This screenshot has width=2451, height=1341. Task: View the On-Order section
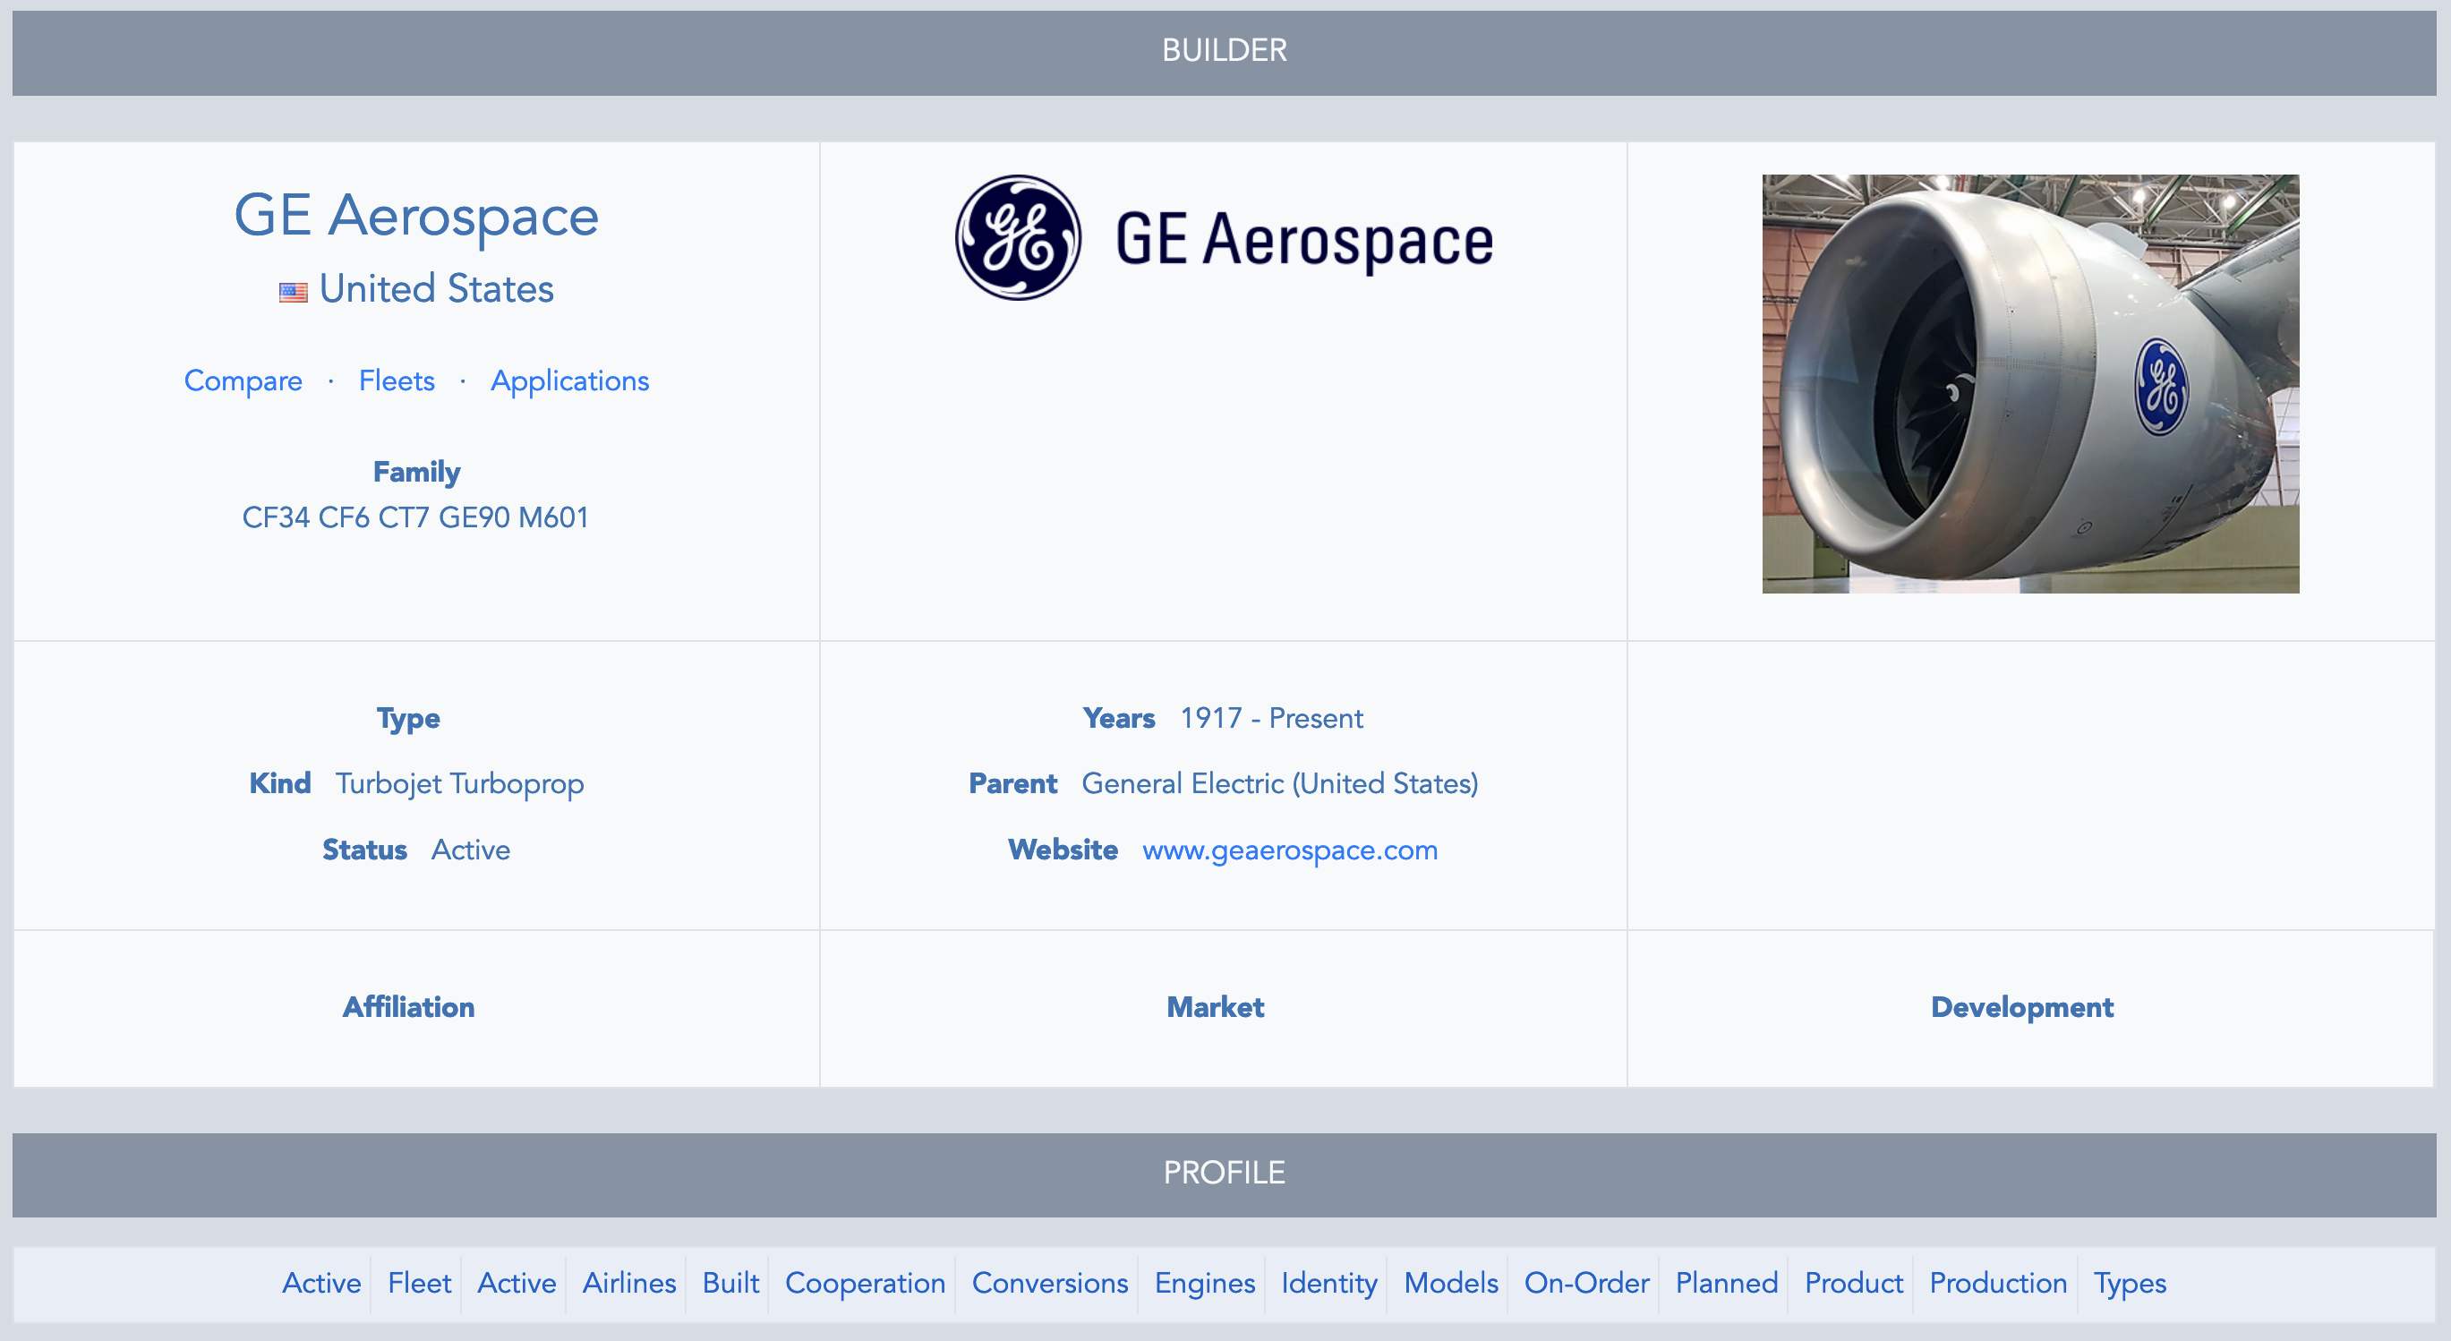1585,1283
